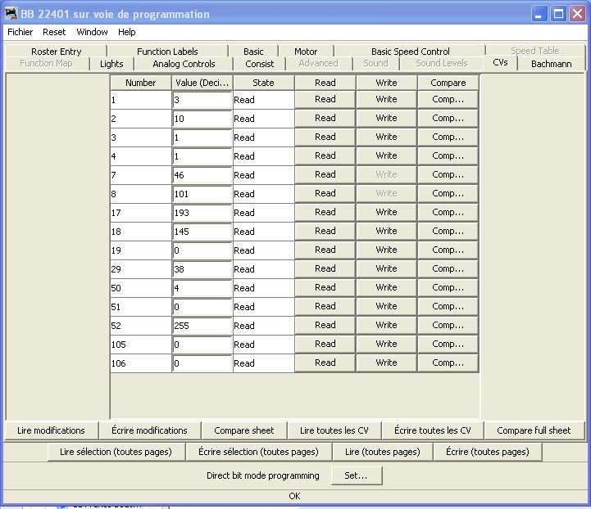Click Write button for CV 17

click(386, 212)
